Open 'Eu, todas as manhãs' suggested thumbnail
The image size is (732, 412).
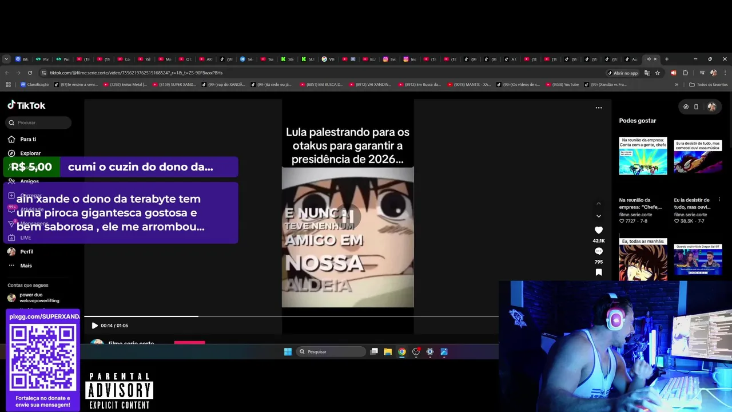click(643, 259)
